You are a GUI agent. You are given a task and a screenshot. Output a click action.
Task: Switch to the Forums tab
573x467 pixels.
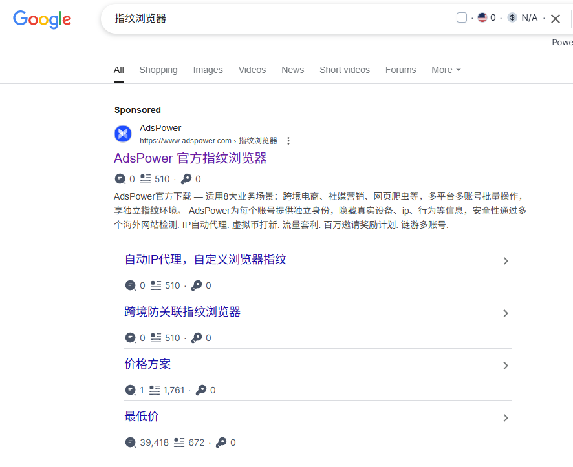pos(400,70)
